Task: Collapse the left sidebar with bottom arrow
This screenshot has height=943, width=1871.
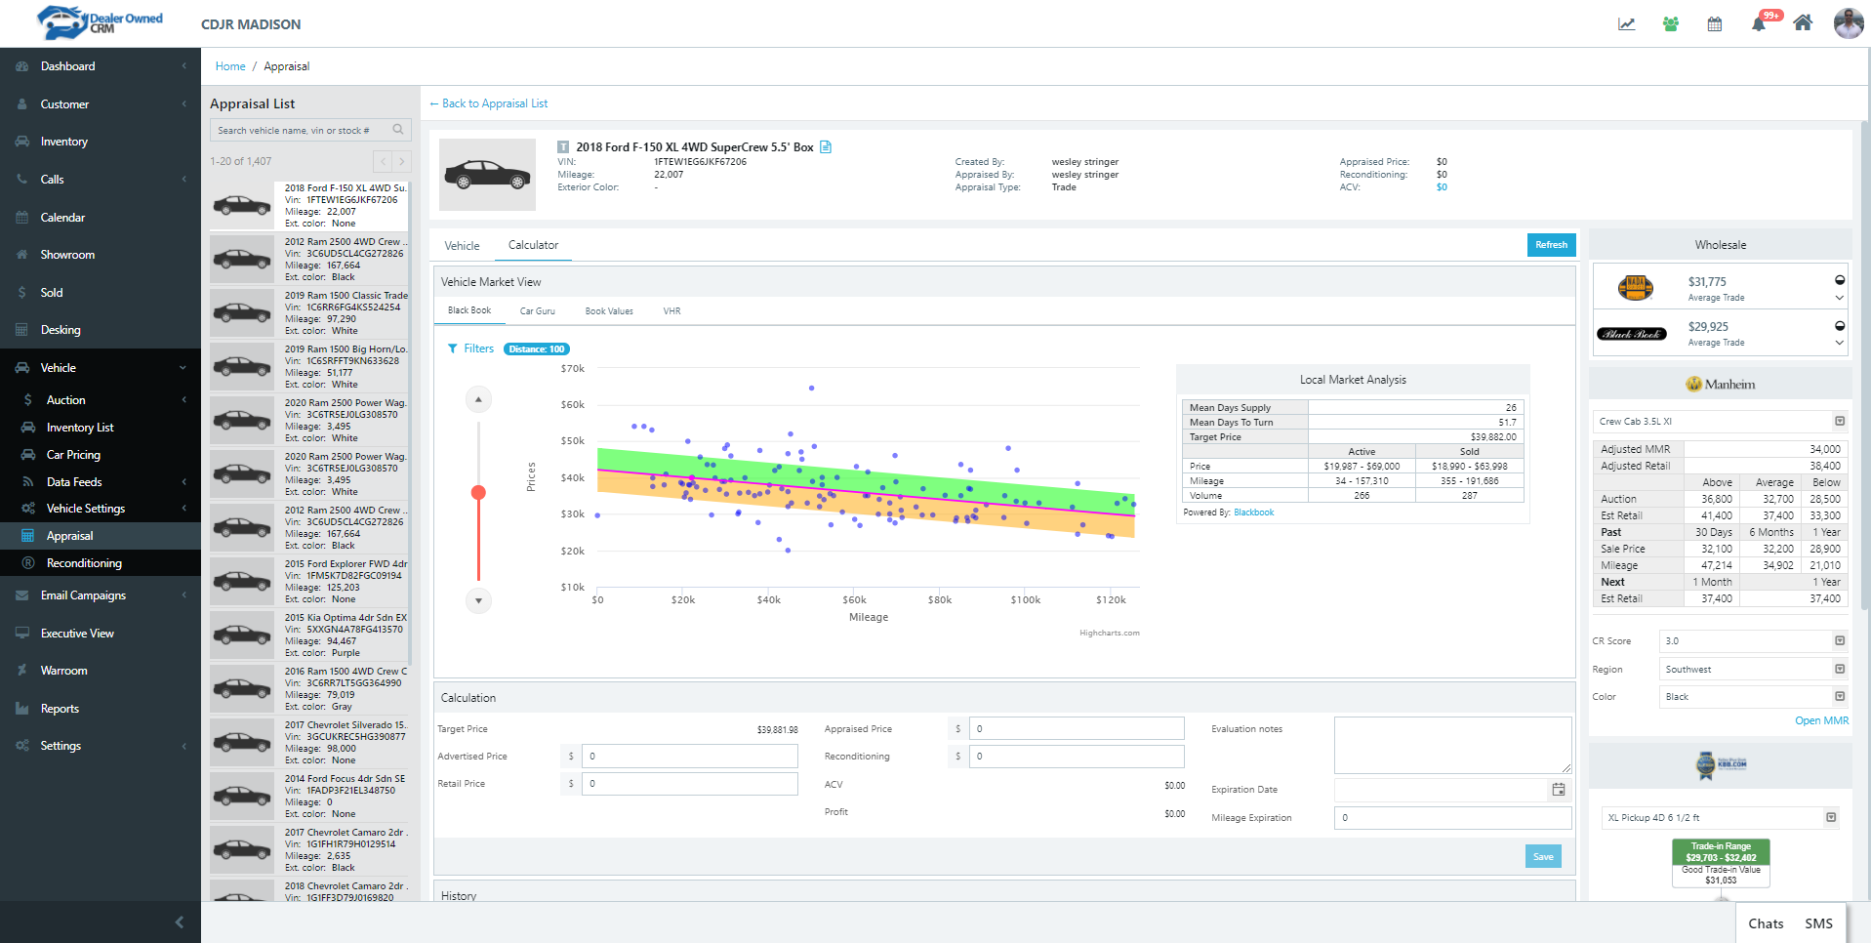Action: point(179,922)
